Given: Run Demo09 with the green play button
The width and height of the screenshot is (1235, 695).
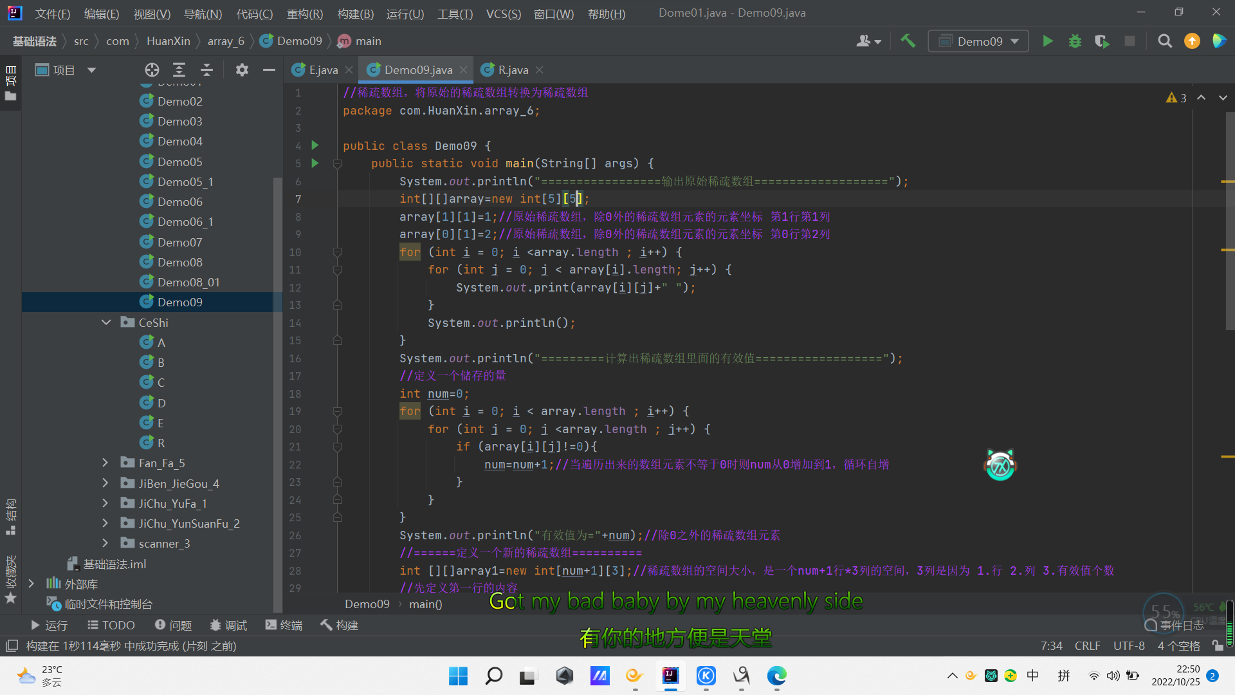Looking at the screenshot, I should 1047,41.
